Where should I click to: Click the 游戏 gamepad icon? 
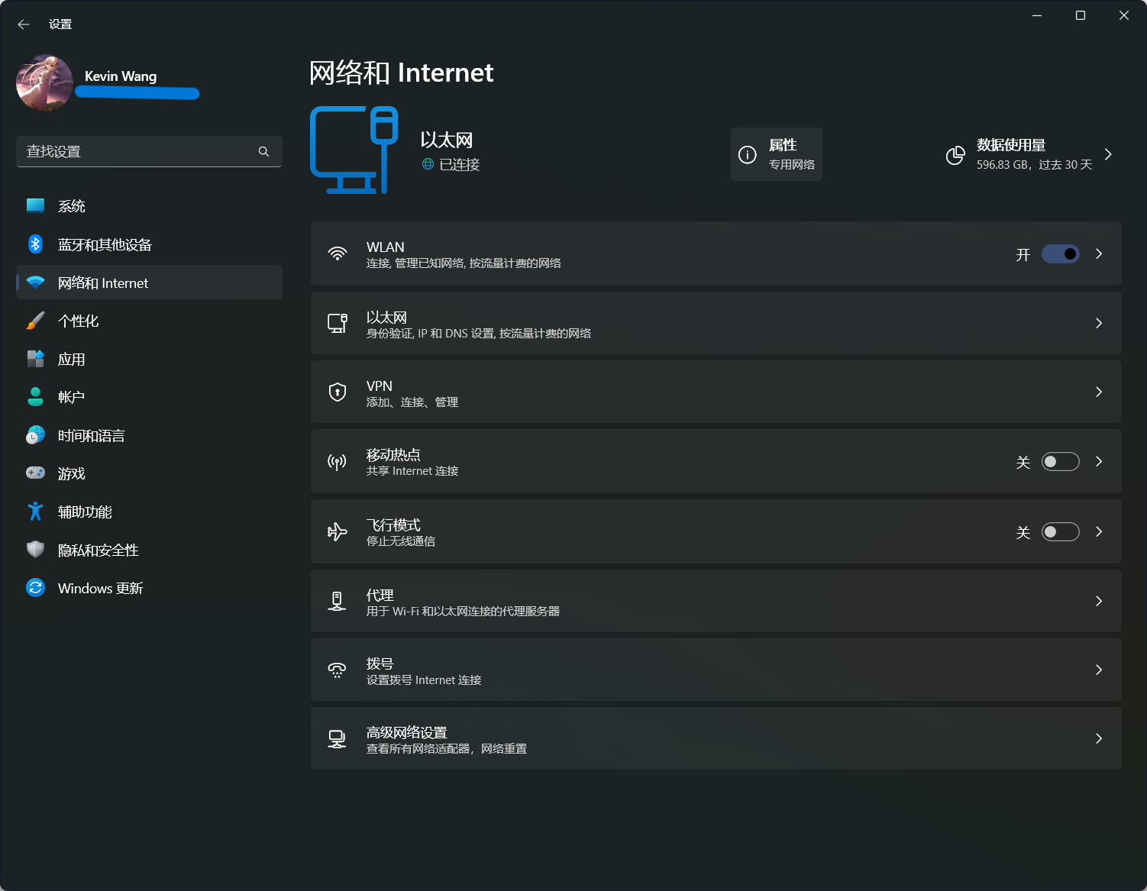point(35,473)
